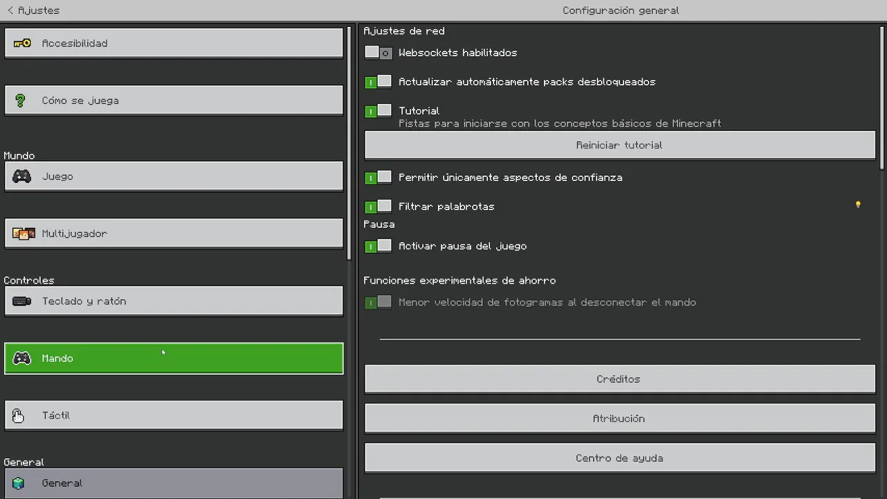Open the Cómo se juega section
887x499 pixels.
click(x=174, y=100)
